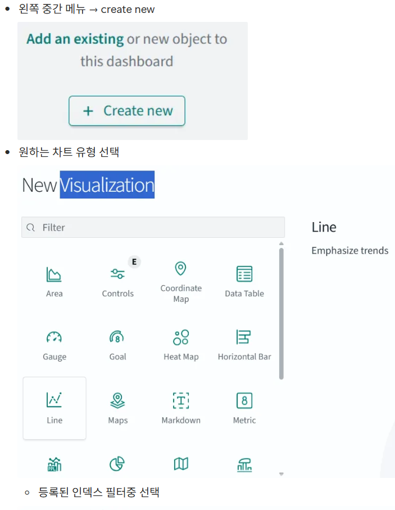Choose the PPL visualization icon
Image resolution: width=395 pixels, height=510 pixels.
tap(55, 464)
